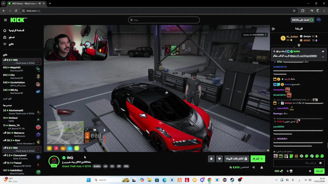328x184 pixels.
Task: Click the report warning triangle icon
Action: coord(262,167)
